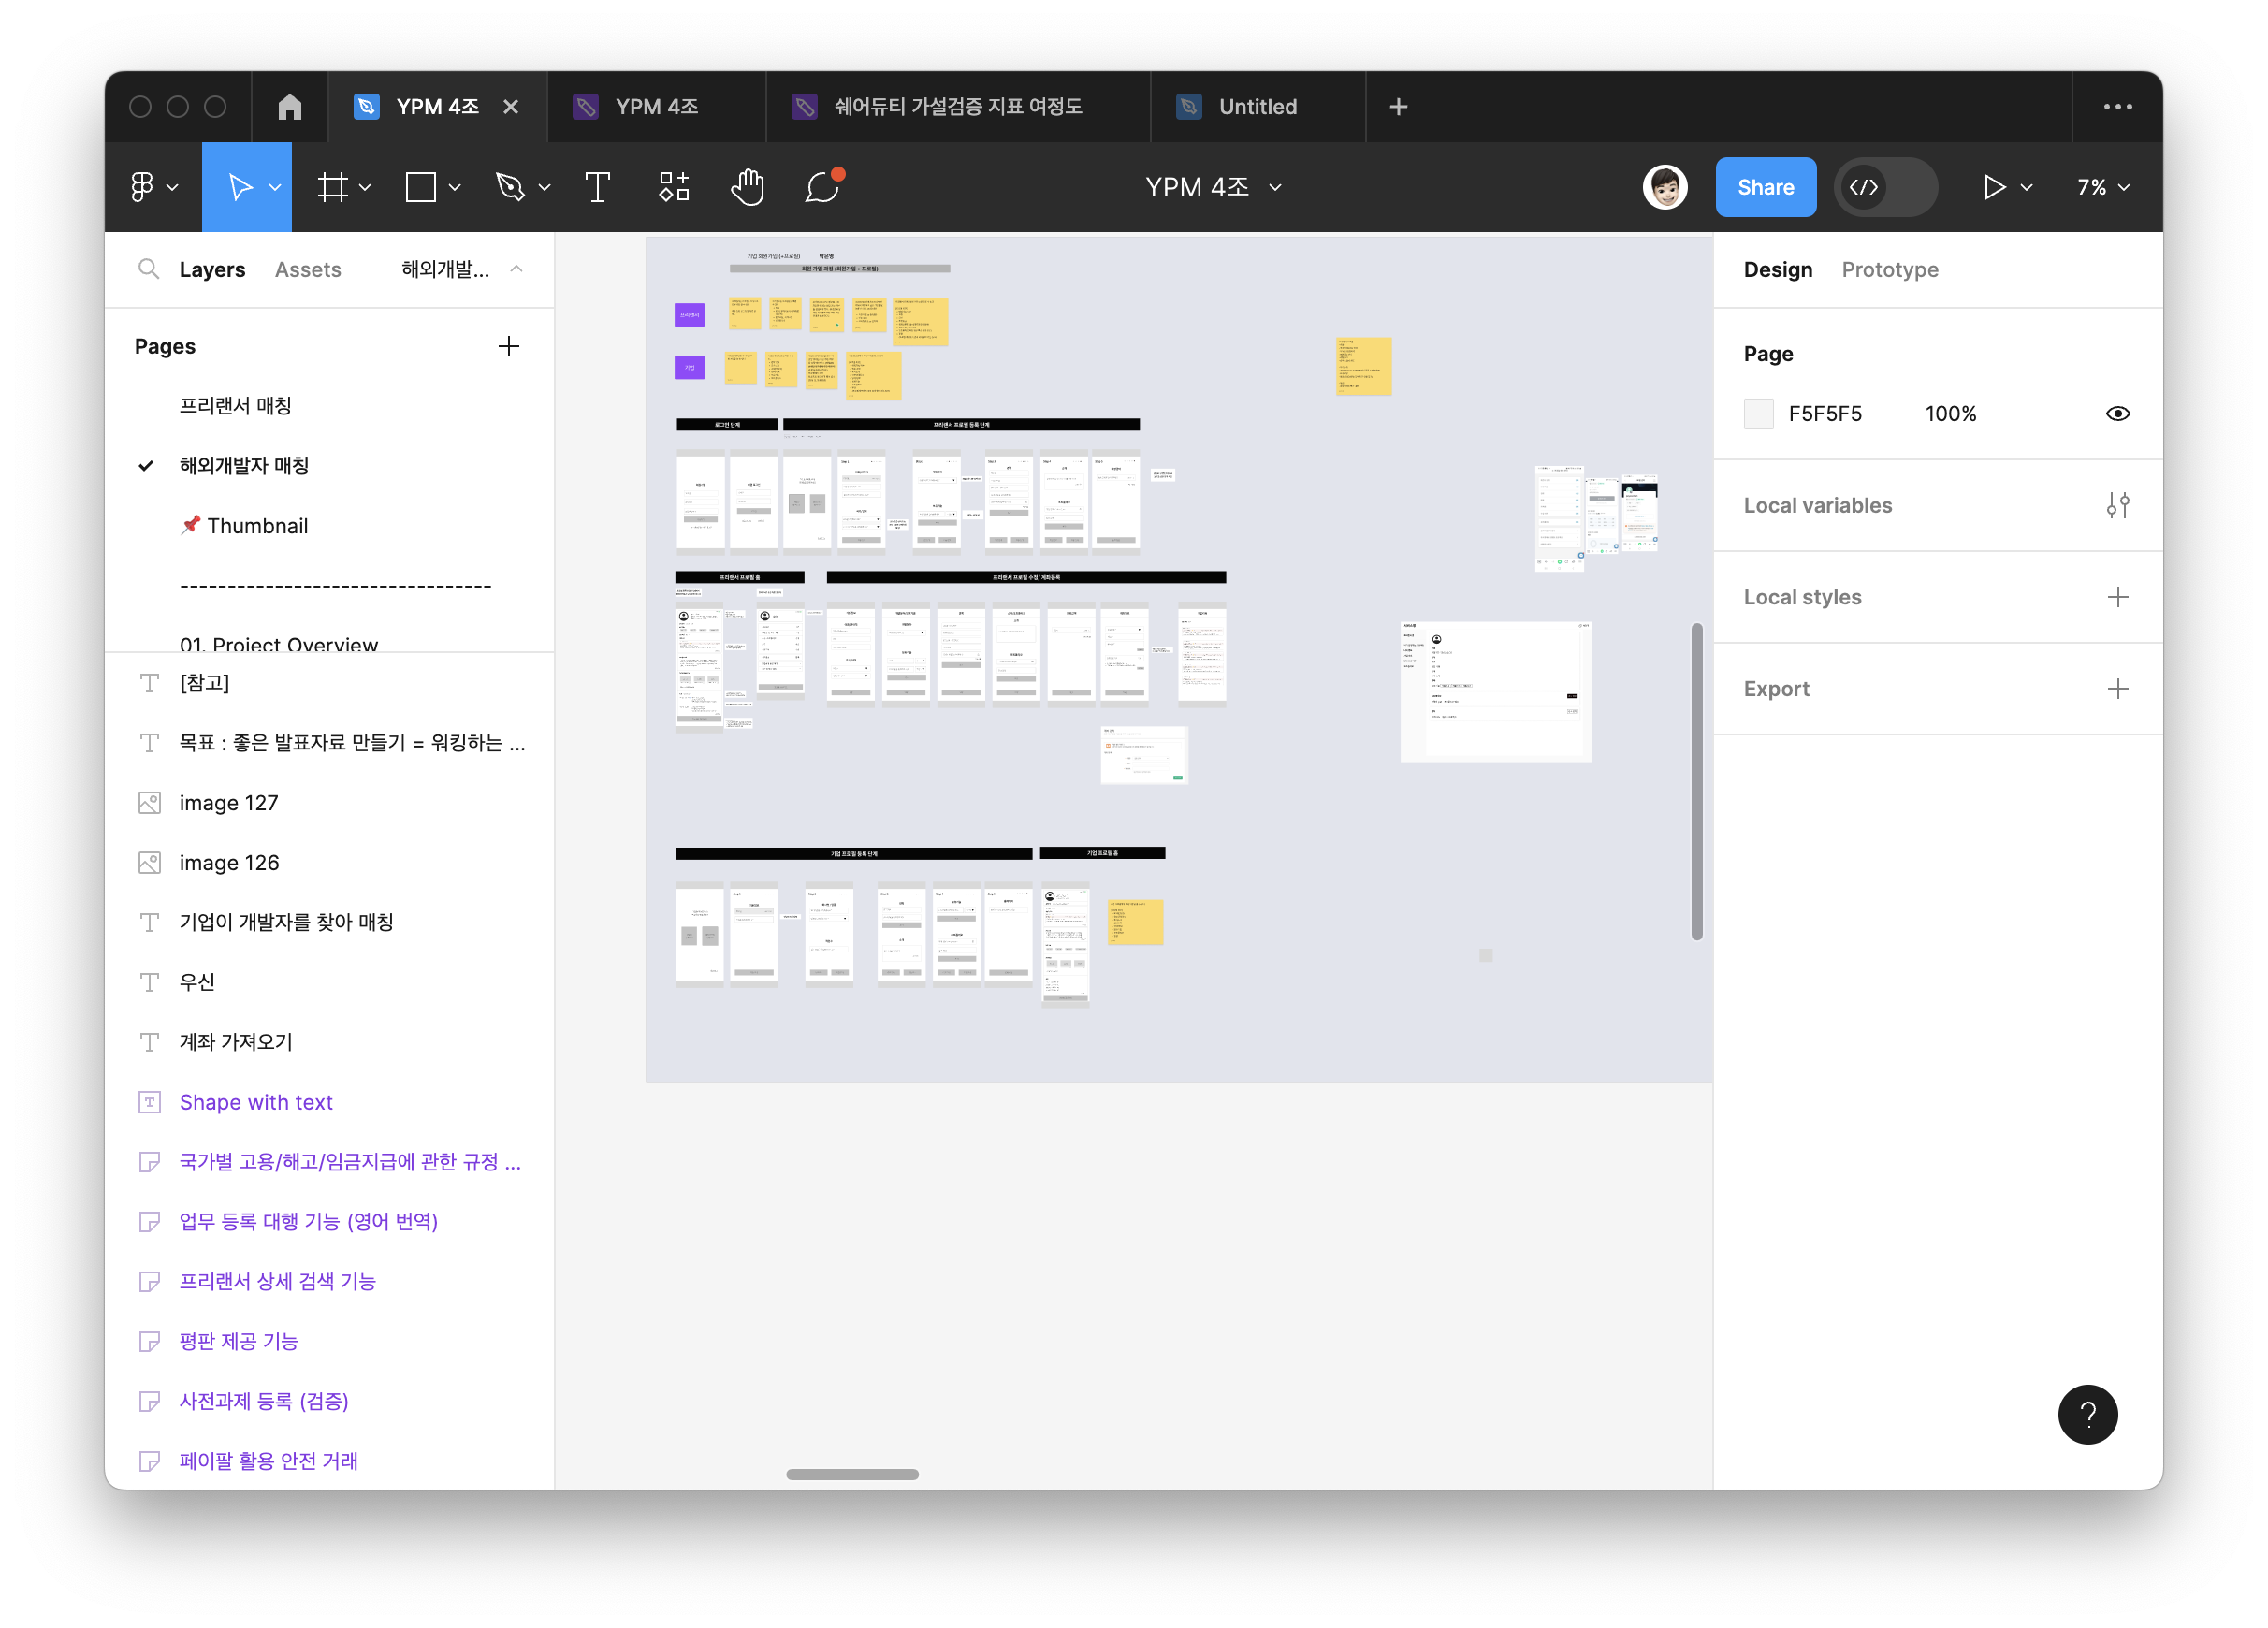Switch to the Prototype tab
Screen dimensions: 2268x1628
(1889, 269)
